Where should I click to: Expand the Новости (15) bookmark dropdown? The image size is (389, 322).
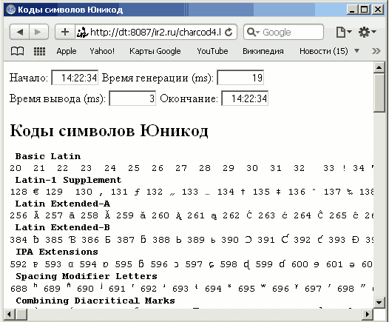point(356,51)
